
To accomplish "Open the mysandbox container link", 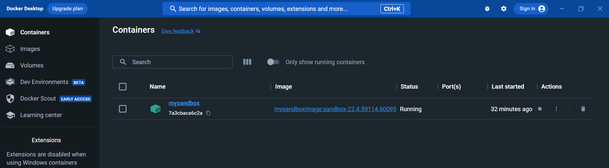I will click(x=184, y=103).
